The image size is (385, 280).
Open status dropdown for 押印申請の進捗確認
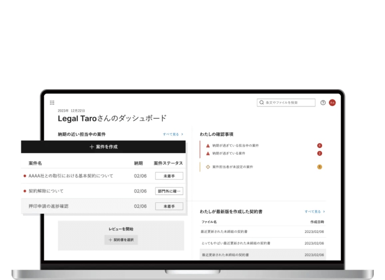click(169, 207)
